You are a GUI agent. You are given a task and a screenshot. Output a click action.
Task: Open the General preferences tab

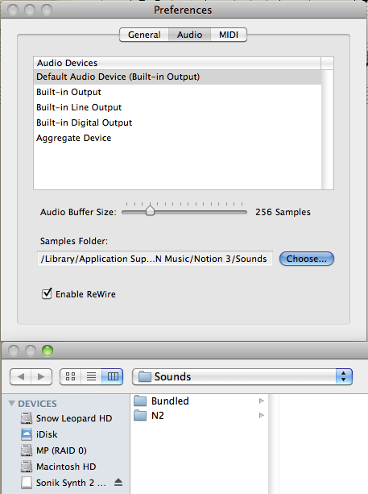[144, 35]
